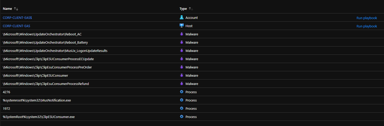Select the ClipEsuConsumerProcessPreOrder malware row
Image resolution: width=384 pixels, height=126 pixels.
[47, 67]
